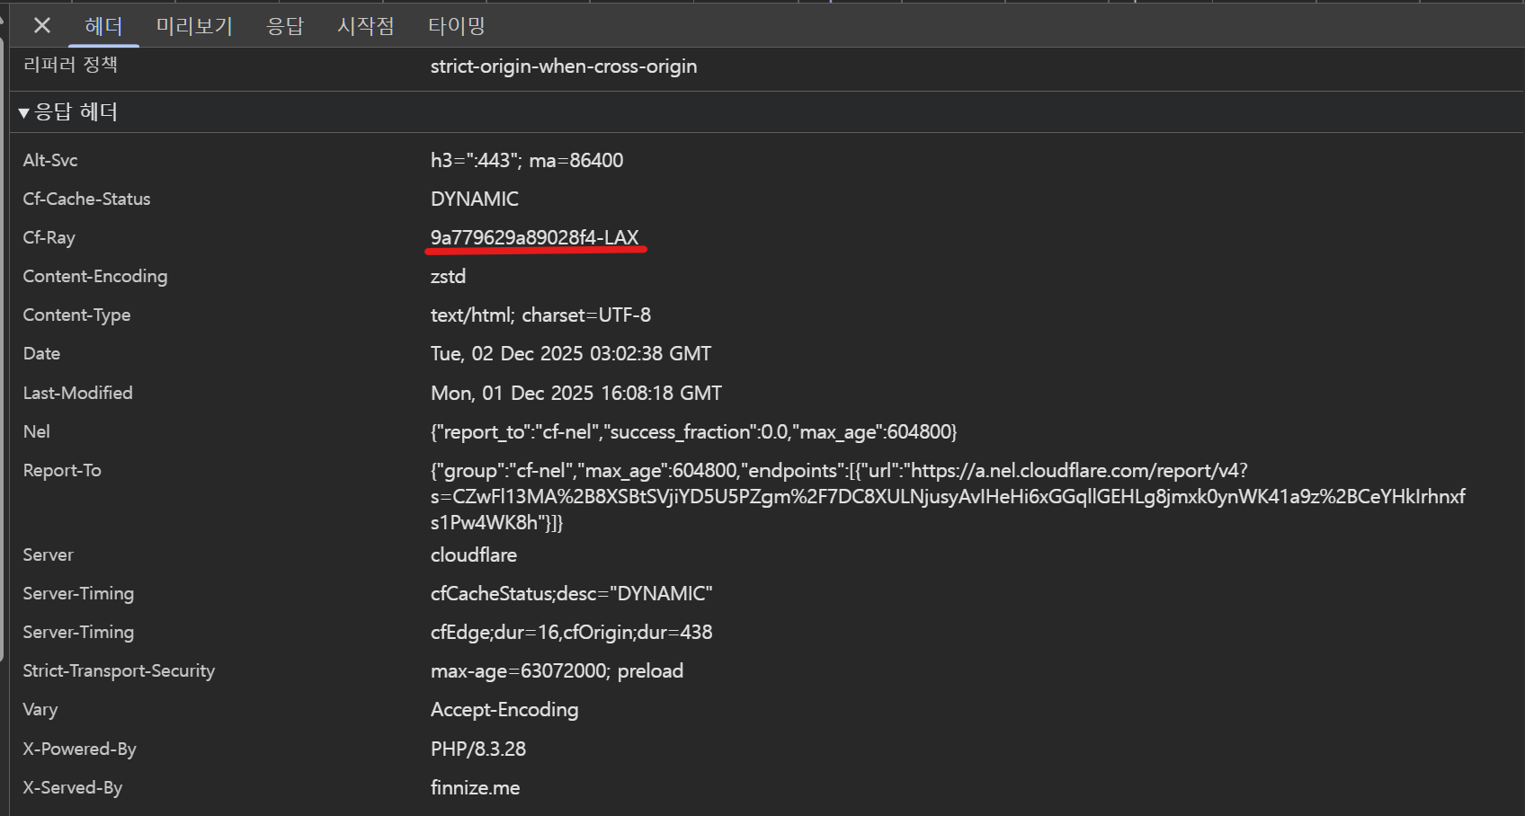Close the network request details panel
The width and height of the screenshot is (1525, 816).
point(40,25)
